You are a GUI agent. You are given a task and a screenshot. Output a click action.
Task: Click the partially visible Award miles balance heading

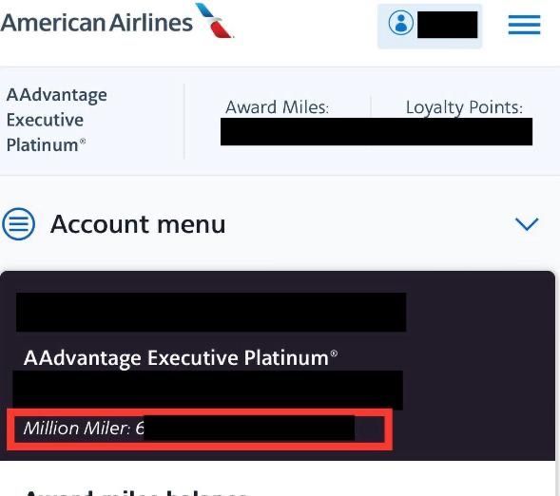136,492
